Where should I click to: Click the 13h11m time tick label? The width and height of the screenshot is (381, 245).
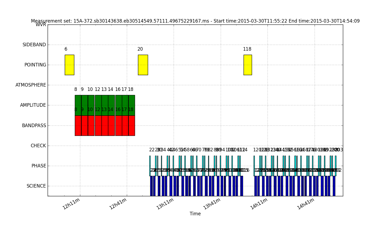165,204
